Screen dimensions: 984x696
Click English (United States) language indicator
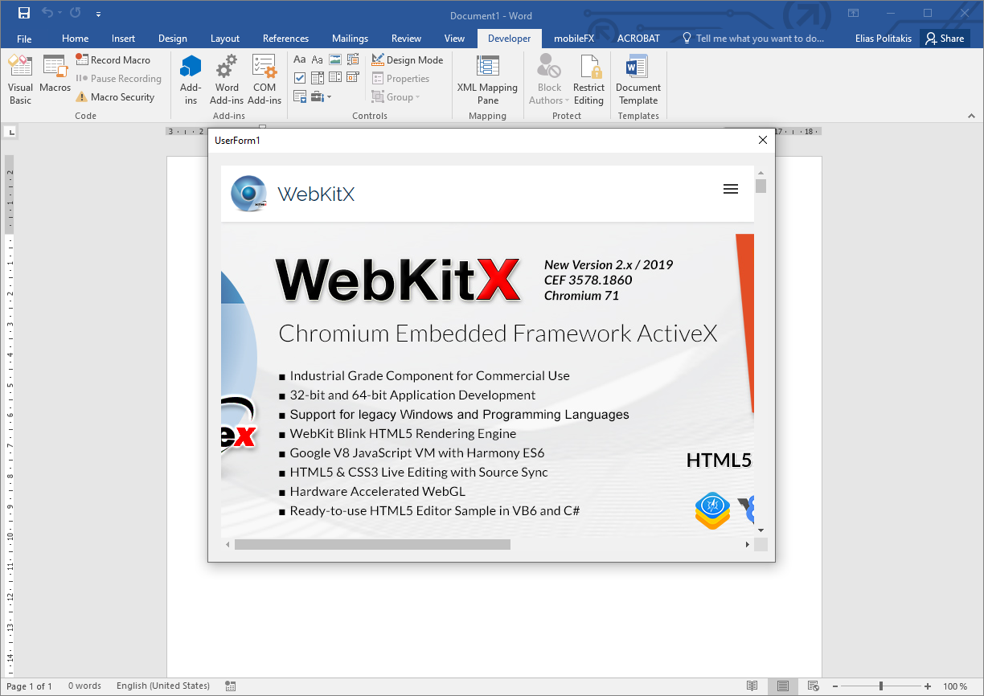(163, 686)
